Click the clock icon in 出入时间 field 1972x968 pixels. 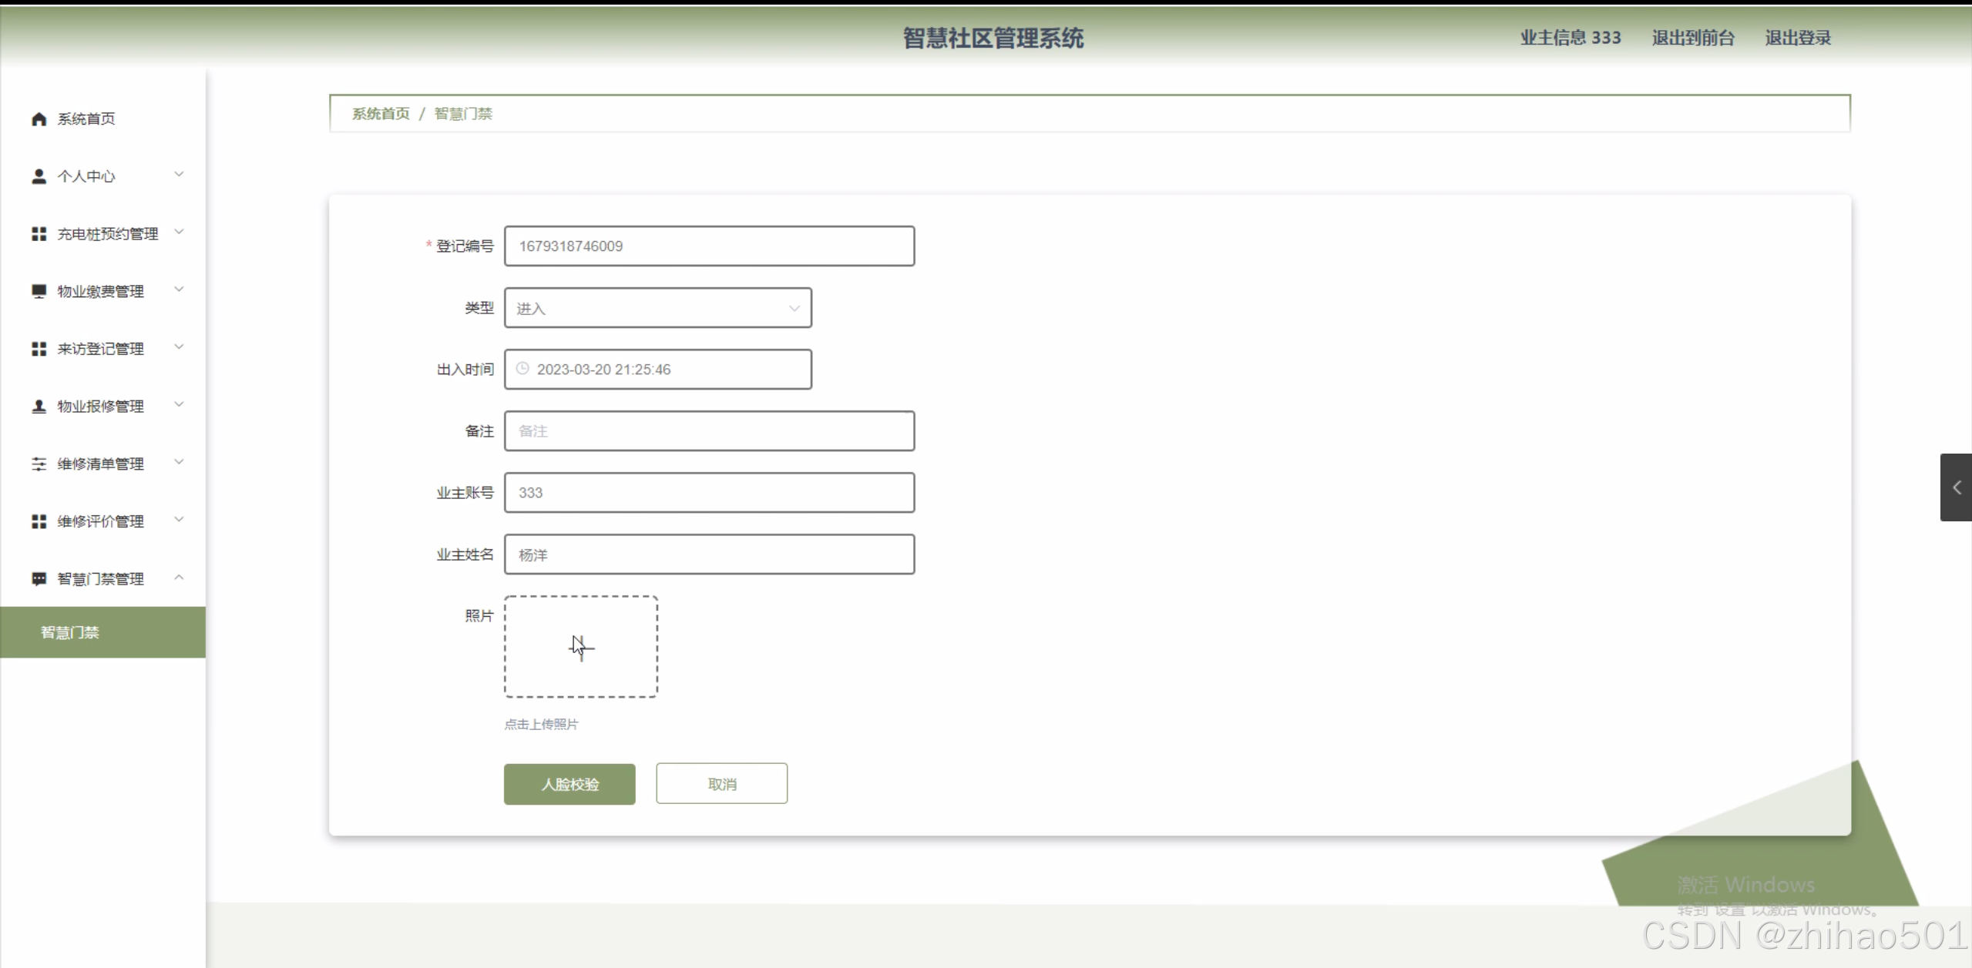click(x=522, y=369)
